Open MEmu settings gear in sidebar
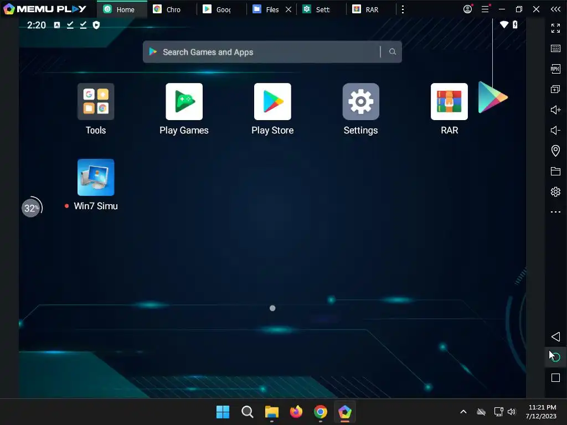 (555, 191)
